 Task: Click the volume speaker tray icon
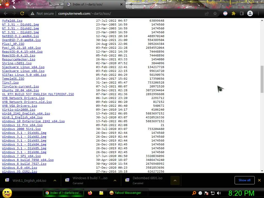219,193
